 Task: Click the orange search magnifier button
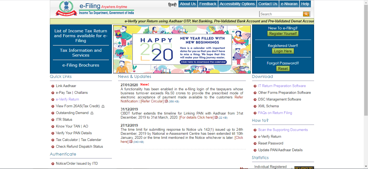coord(306,14)
